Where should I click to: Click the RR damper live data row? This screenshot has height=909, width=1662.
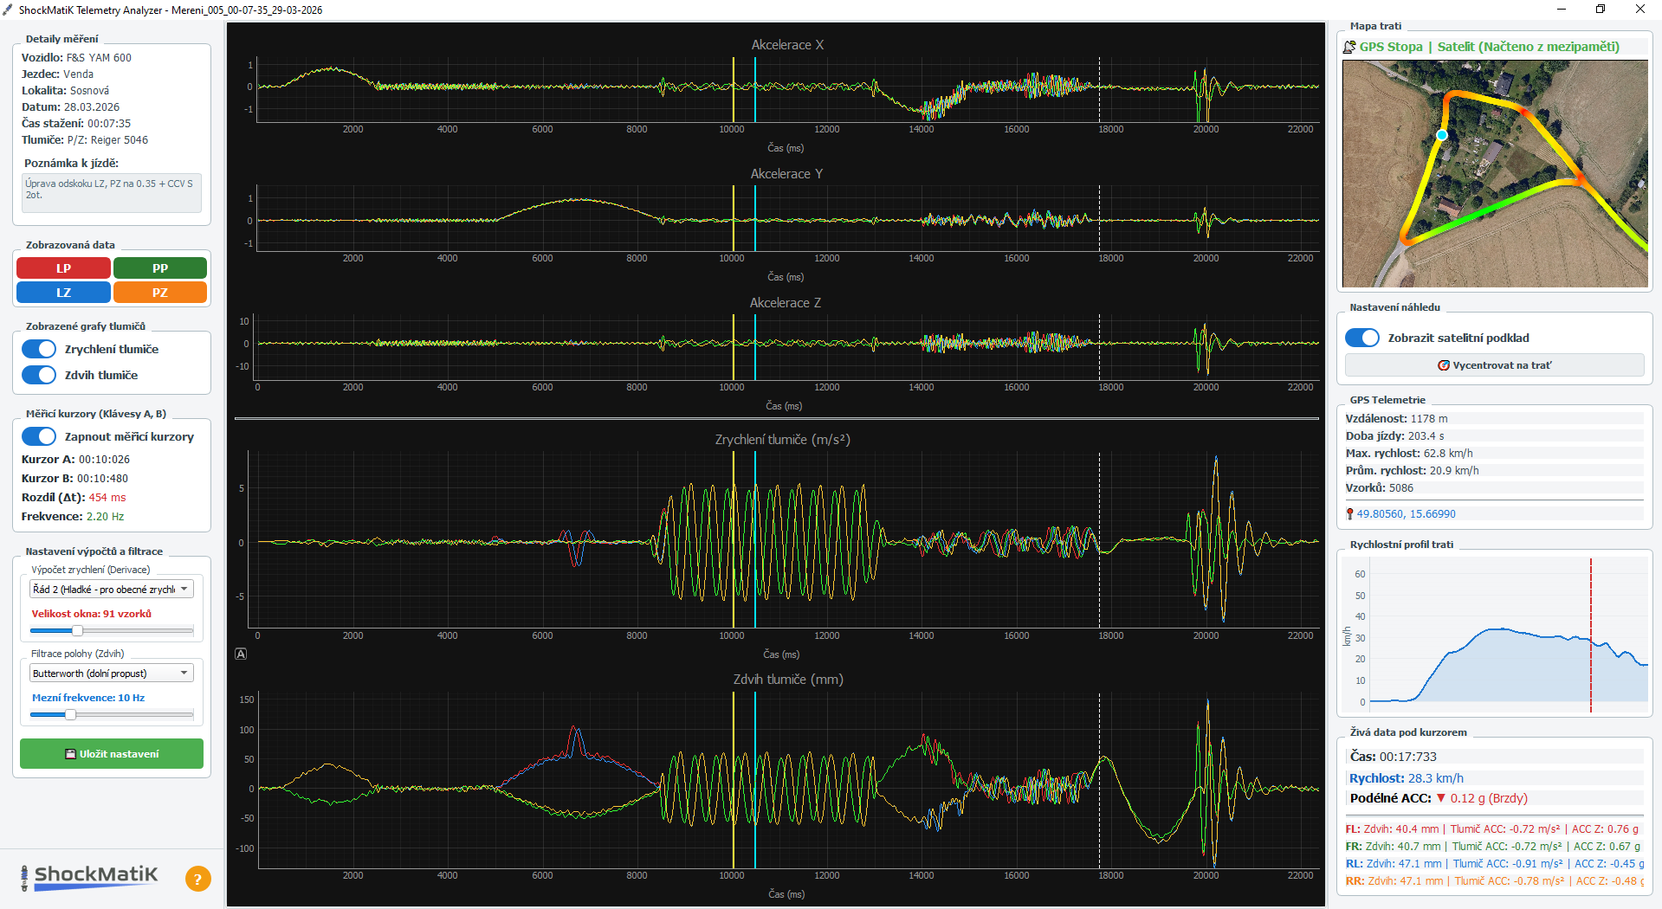[1494, 880]
